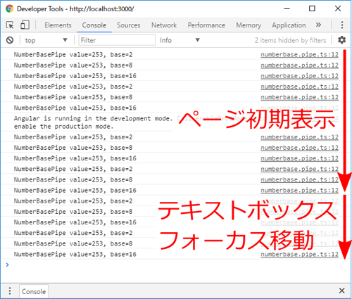Click the Chrome logo in title bar
This screenshot has width=352, height=299.
10,8
